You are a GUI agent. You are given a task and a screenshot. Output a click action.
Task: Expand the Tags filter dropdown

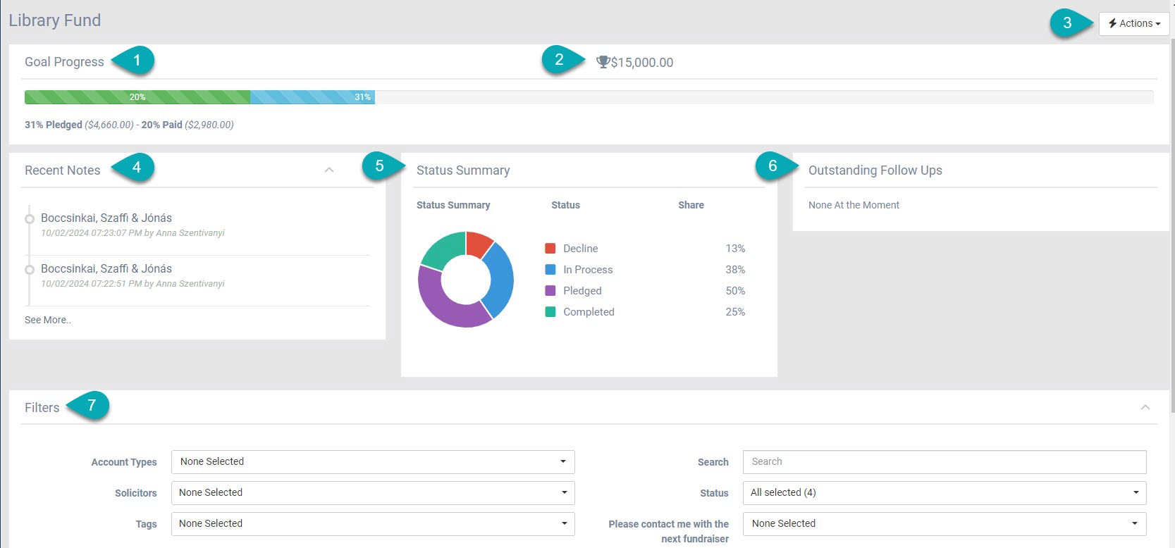(x=373, y=524)
